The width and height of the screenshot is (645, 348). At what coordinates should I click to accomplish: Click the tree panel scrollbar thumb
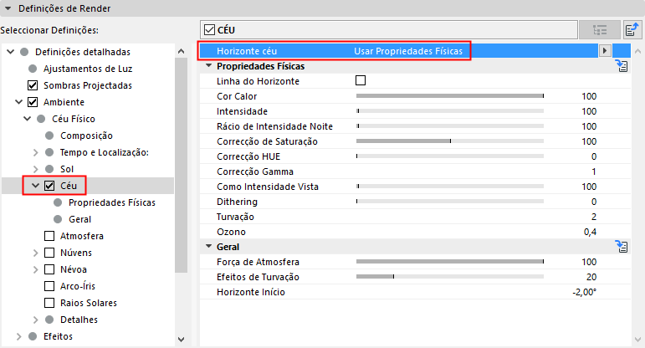coord(181,165)
